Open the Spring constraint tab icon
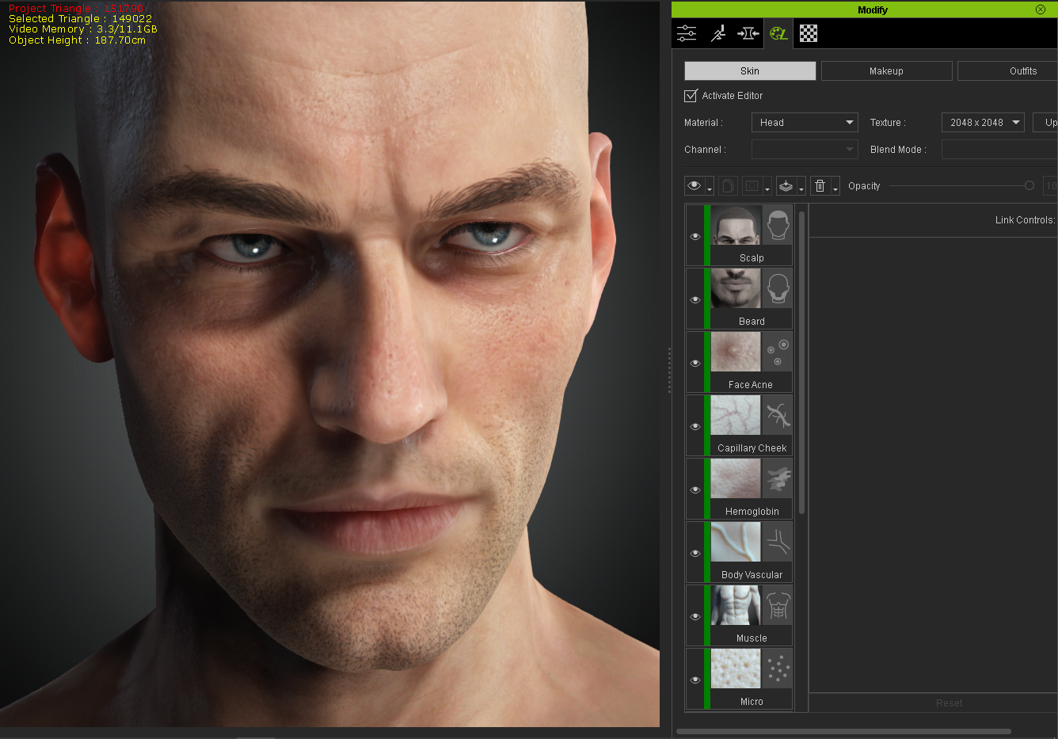This screenshot has width=1058, height=739. [x=748, y=33]
